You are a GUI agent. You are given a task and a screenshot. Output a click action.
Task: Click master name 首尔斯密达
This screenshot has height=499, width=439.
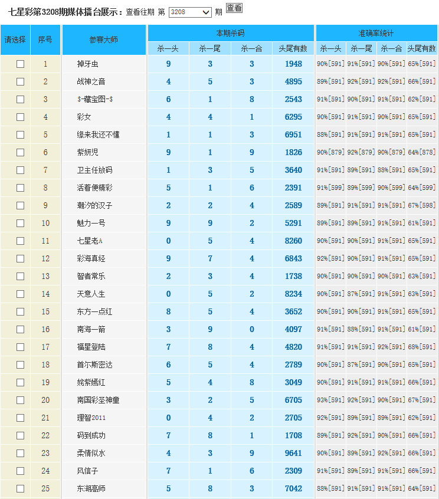94,365
